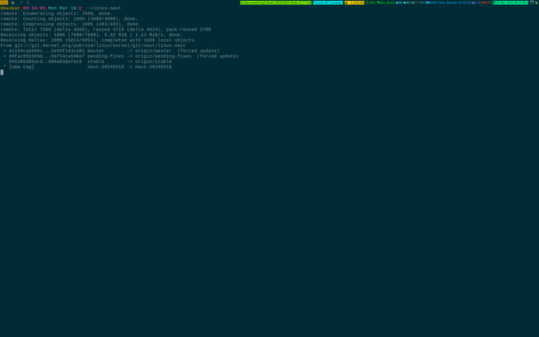Click the prompt timestamp '08:14:05'

[x=35, y=8]
